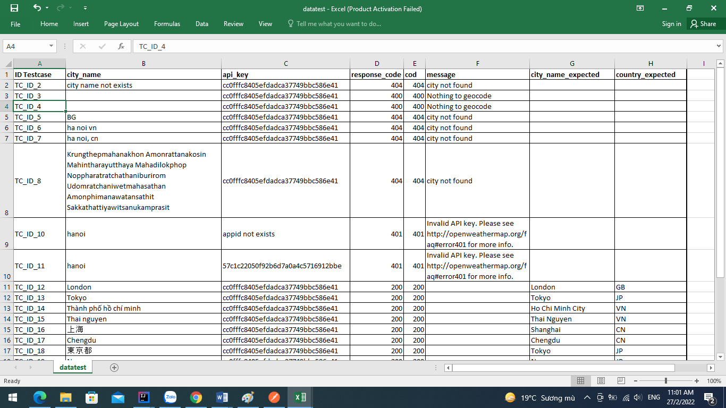
Task: Open the View ribbon tab
Action: [x=265, y=24]
